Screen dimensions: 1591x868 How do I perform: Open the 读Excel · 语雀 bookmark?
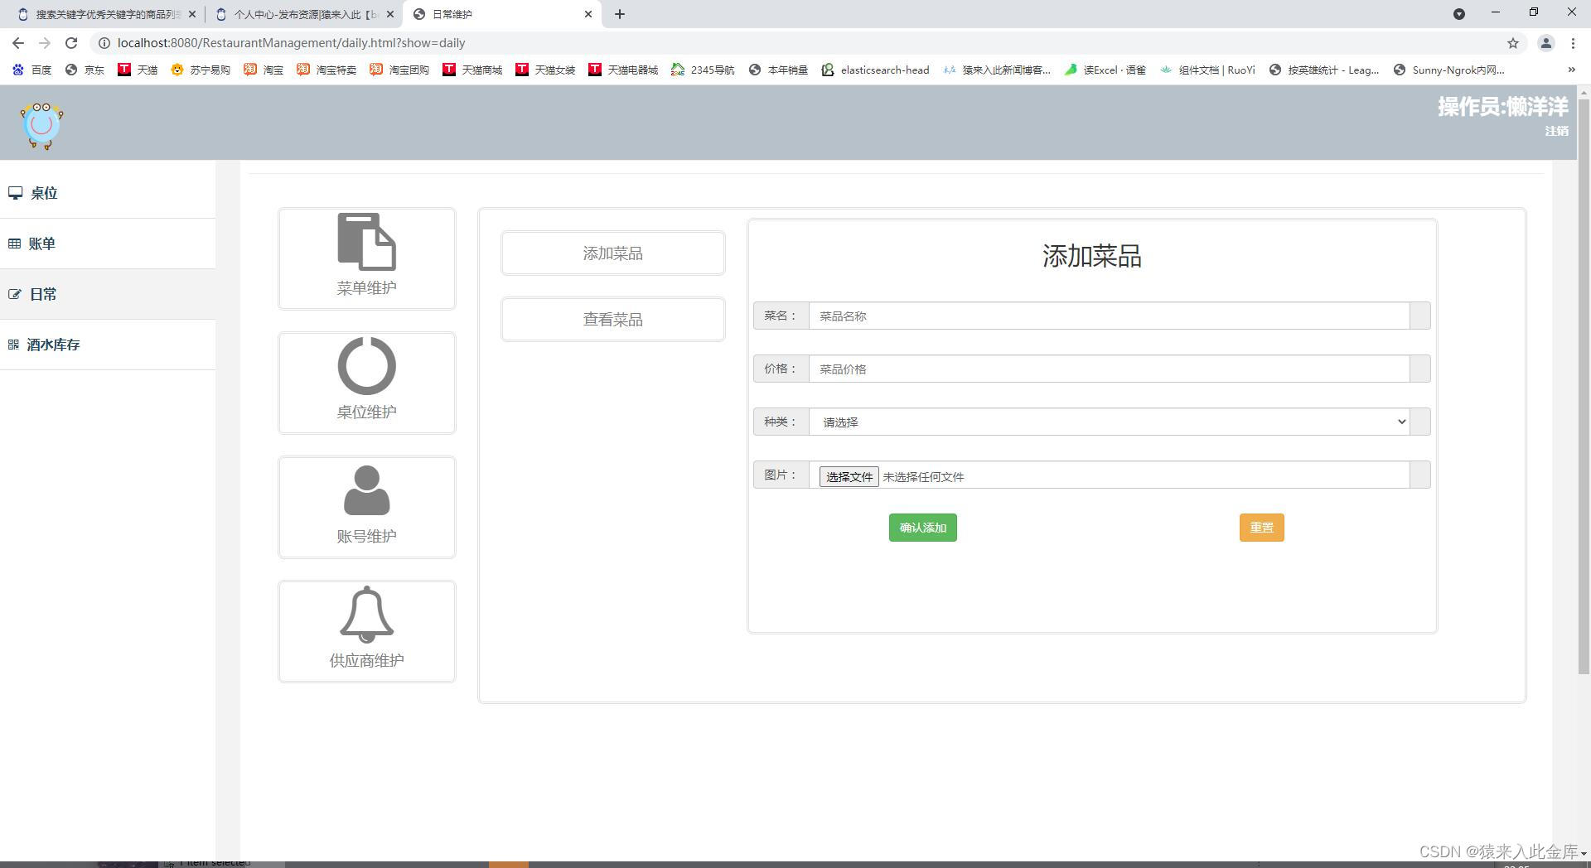[1105, 70]
